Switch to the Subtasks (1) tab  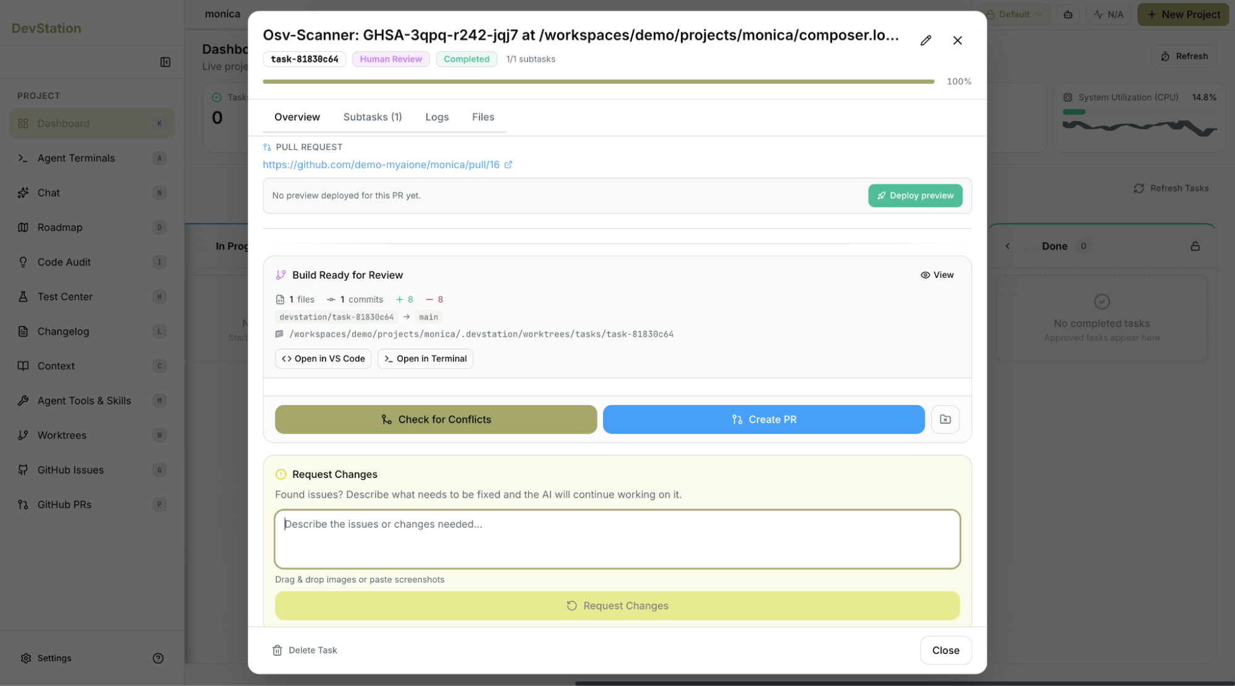pos(373,117)
